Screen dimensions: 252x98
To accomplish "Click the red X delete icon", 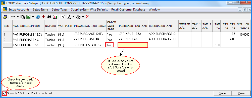I will tap(88, 17).
